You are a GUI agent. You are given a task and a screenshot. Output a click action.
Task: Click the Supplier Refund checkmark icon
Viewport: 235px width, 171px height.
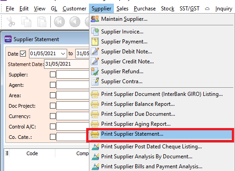pyautogui.click(x=95, y=71)
